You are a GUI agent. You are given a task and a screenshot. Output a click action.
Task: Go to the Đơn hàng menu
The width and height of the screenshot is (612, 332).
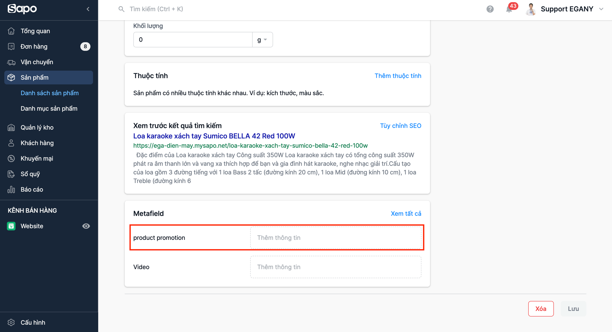click(34, 46)
